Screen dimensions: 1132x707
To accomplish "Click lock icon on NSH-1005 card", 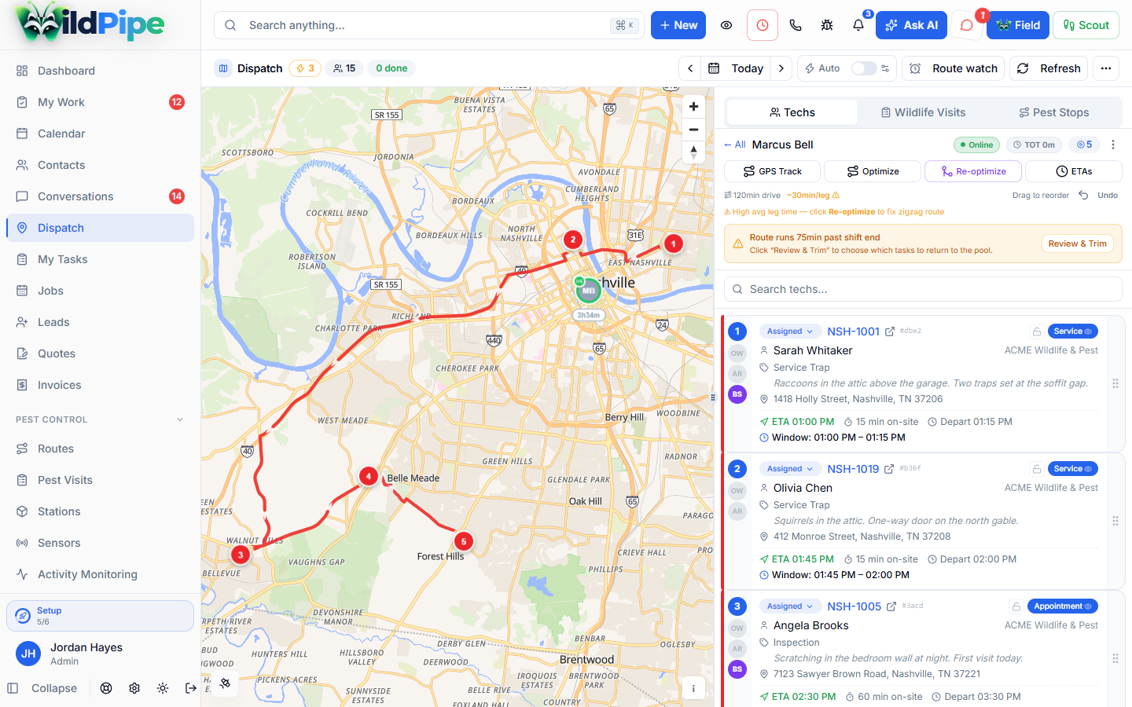I will pos(1016,606).
